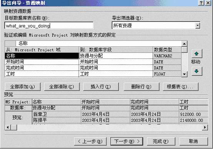Image resolution: width=213 pixels, height=149 pixels.
Task: Click 完成时间 in preview 数据库 row
Action: click(154, 108)
